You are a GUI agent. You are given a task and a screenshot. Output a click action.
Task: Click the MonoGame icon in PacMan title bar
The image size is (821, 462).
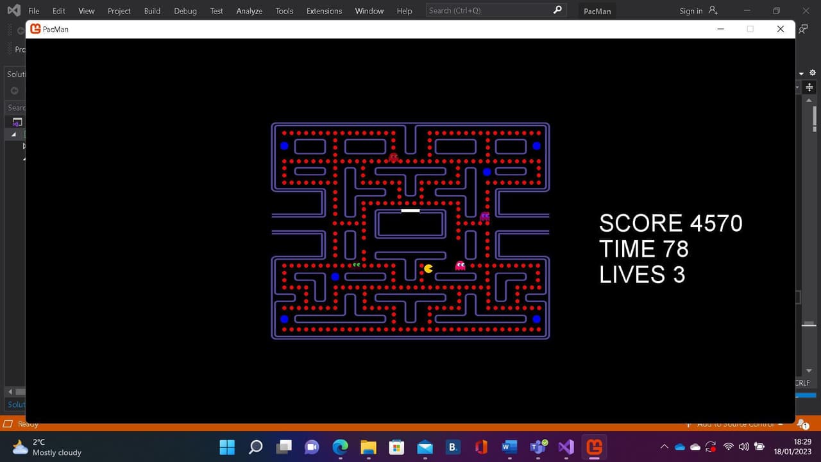35,29
